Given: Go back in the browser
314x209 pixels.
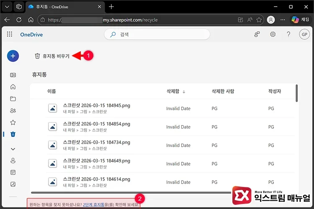Looking at the screenshot, I should coord(7,20).
